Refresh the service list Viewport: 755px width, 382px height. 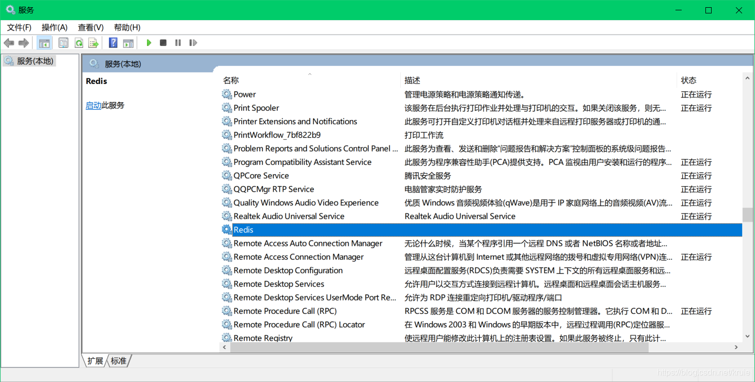(x=78, y=42)
